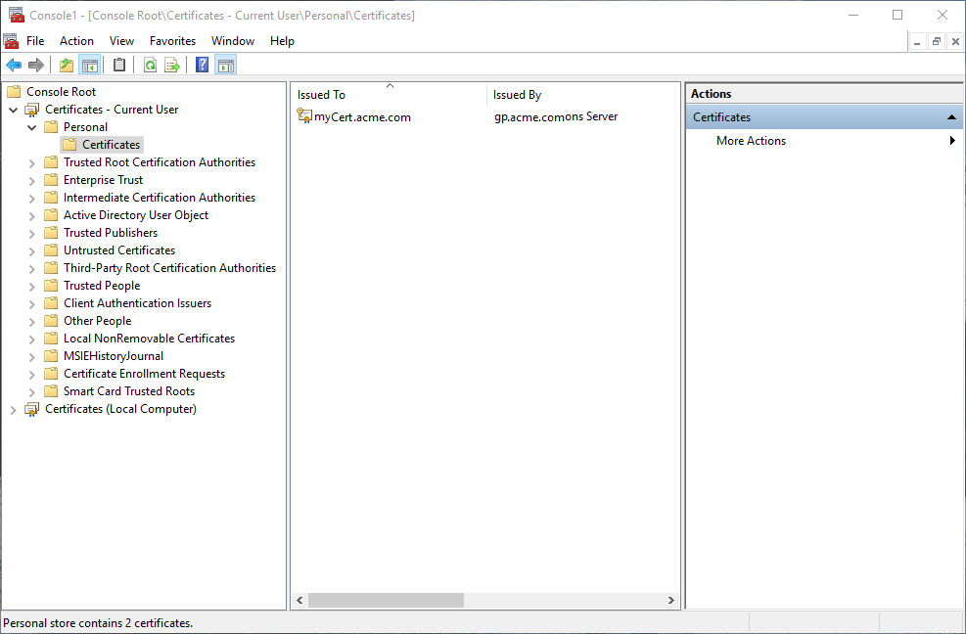Select the myCert.acme.com certificate icon

tap(304, 116)
